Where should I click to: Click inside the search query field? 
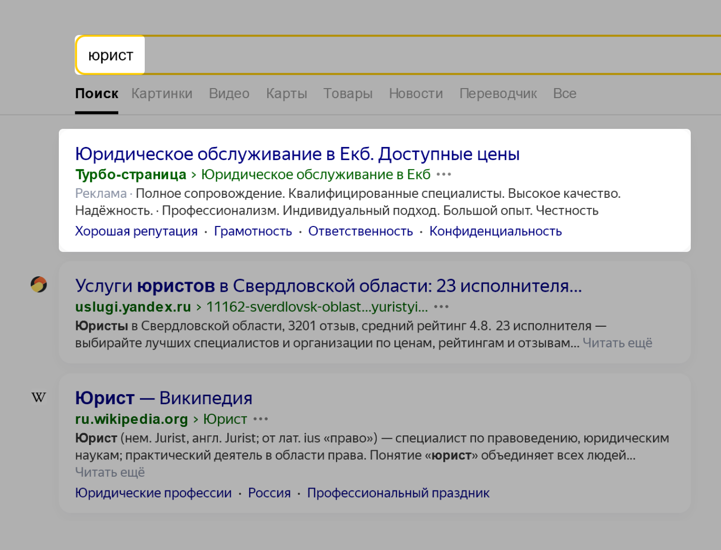[x=110, y=55]
